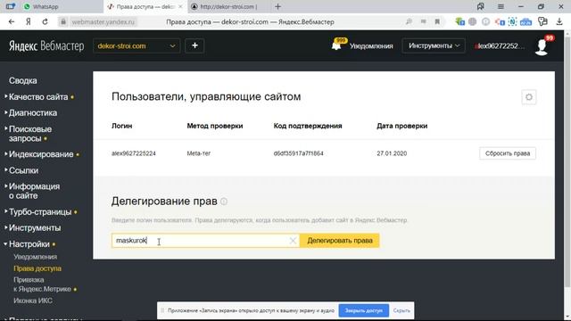The width and height of the screenshot is (571, 321).
Task: Expand Поисковые запросы sidebar section
Action: coord(30,134)
